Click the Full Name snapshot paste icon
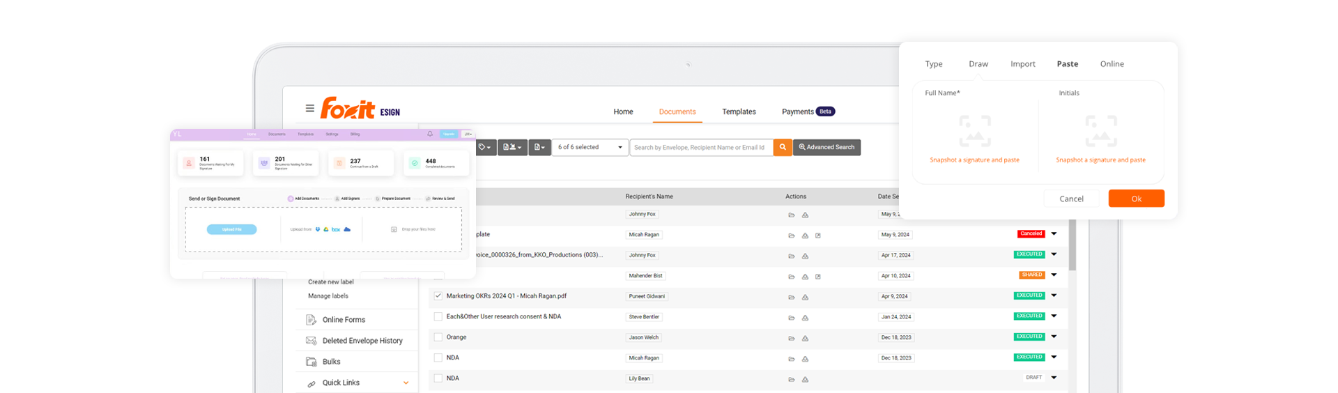 974,131
